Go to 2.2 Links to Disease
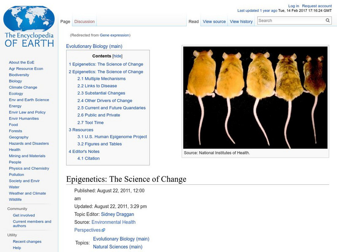Image resolution: width=337 pixels, height=252 pixels. point(97,86)
